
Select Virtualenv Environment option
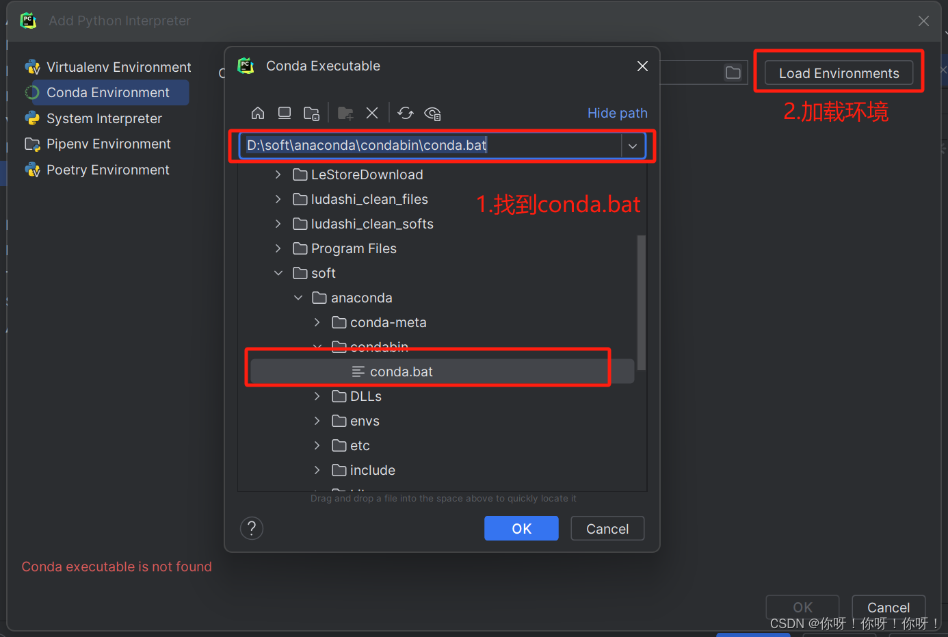click(107, 67)
